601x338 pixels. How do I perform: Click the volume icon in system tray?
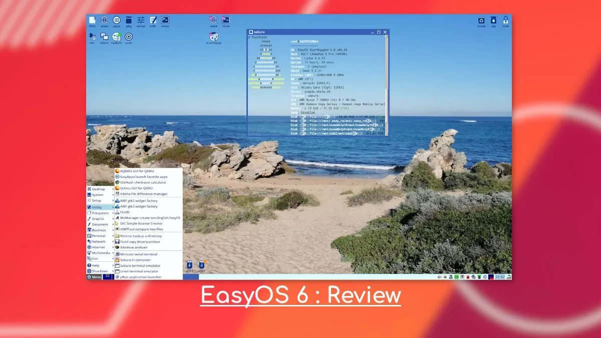tap(439, 277)
